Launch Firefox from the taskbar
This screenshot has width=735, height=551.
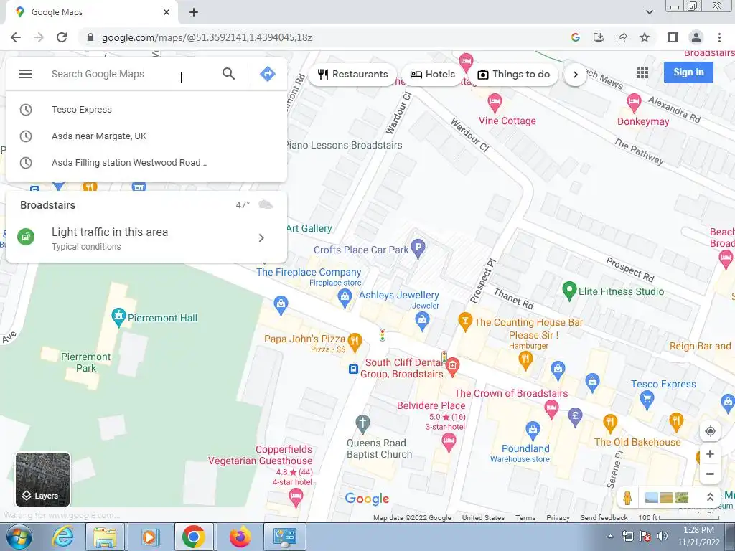point(240,537)
